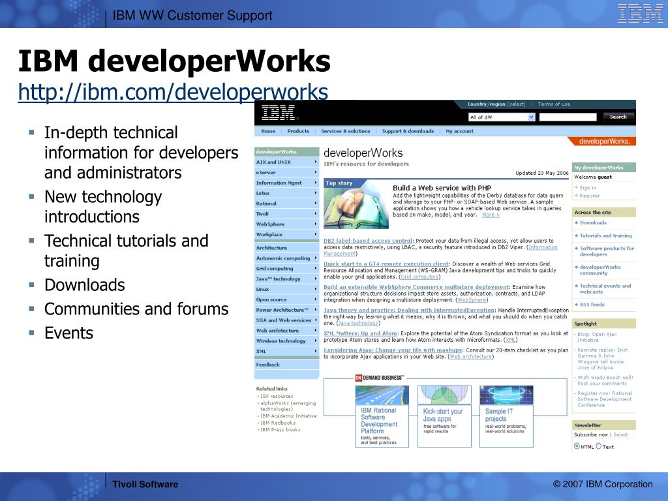Open Technical events and webcasts link
668x501 pixels.
coord(605,289)
